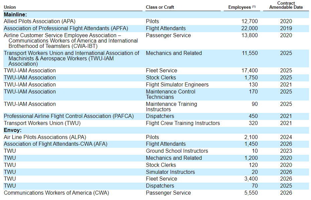Viewport: 311px width, 200px height.
Task: Click Association of Professional Flight Attendants (APFA)
Action: [x=66, y=28]
